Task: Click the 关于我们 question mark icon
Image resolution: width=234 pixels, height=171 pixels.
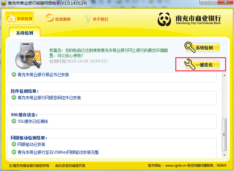Action: 88,18
